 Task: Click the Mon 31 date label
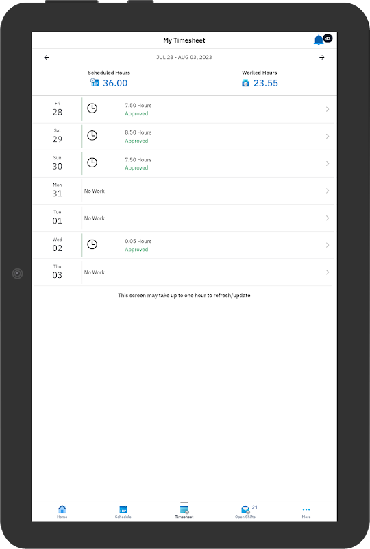pos(58,190)
